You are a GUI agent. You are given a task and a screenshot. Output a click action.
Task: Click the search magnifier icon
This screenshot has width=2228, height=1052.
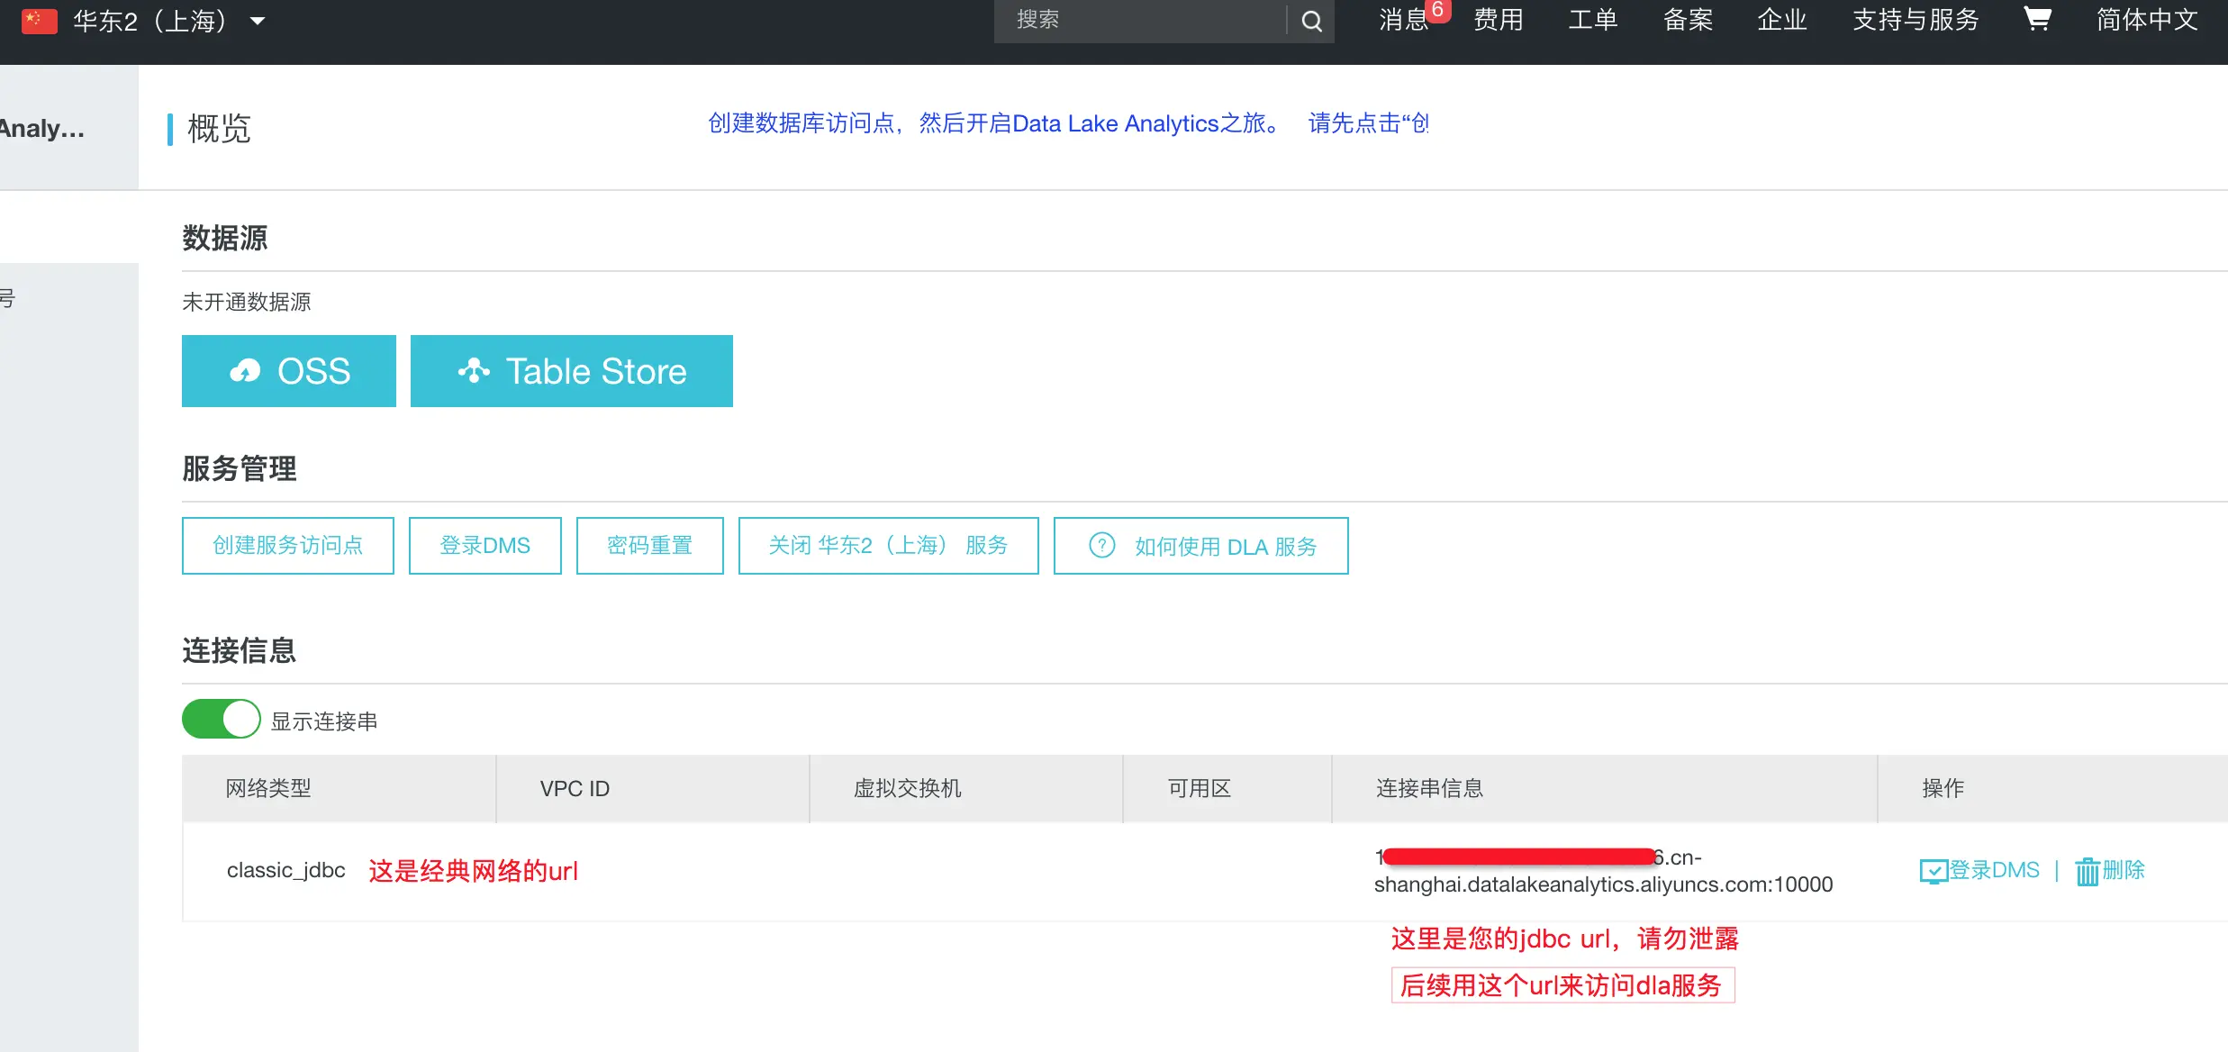click(1312, 21)
